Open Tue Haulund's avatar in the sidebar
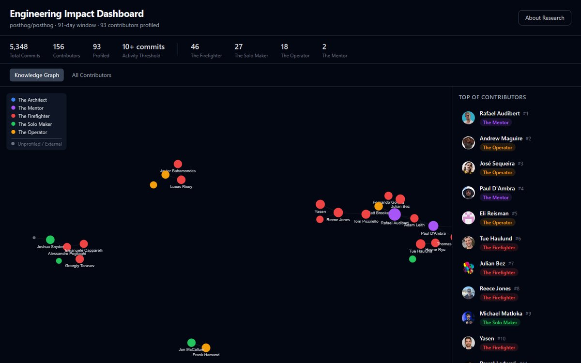 pyautogui.click(x=468, y=243)
